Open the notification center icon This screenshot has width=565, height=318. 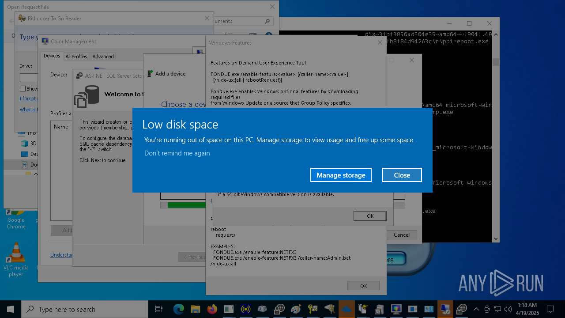[x=550, y=309]
